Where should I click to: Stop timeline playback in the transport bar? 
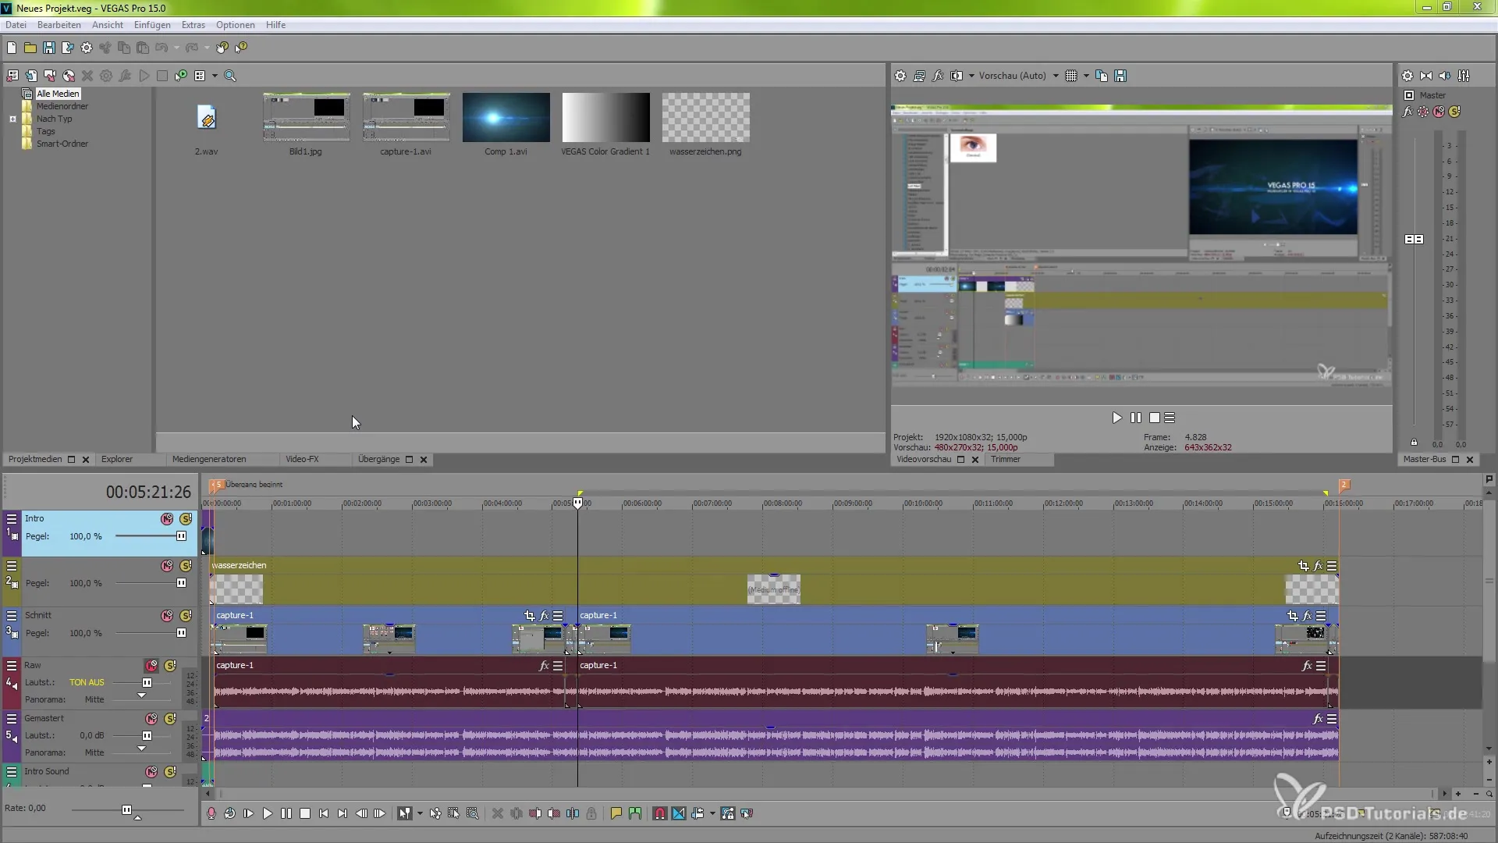305,813
